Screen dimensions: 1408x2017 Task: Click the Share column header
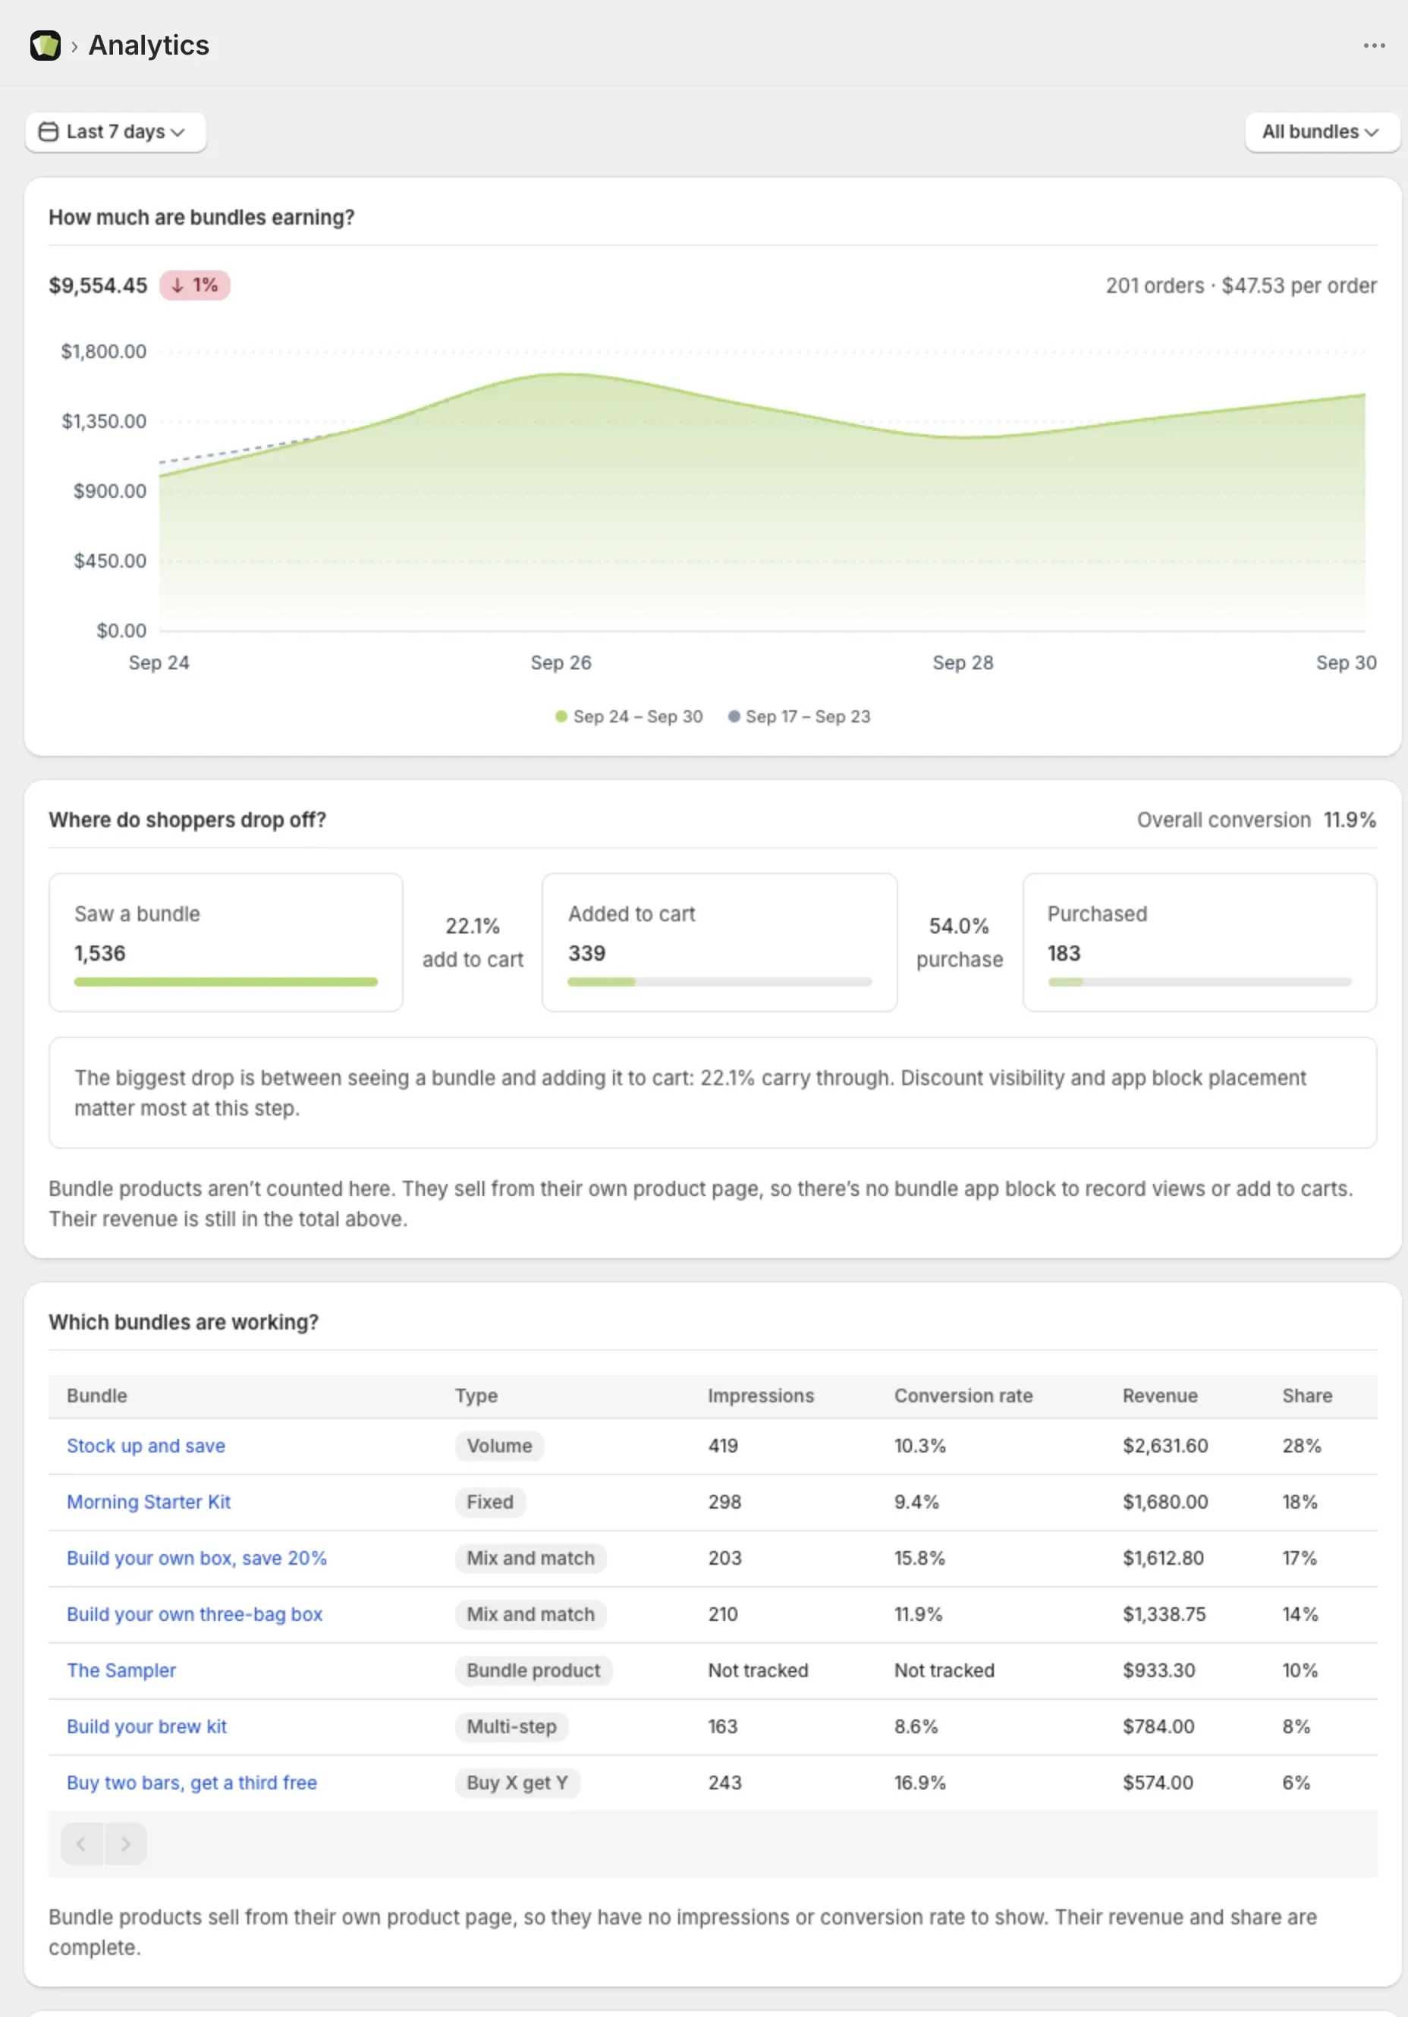(x=1307, y=1395)
